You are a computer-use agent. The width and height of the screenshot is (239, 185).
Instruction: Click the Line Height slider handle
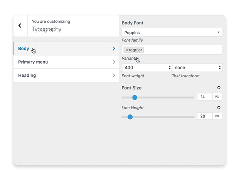coord(130,117)
